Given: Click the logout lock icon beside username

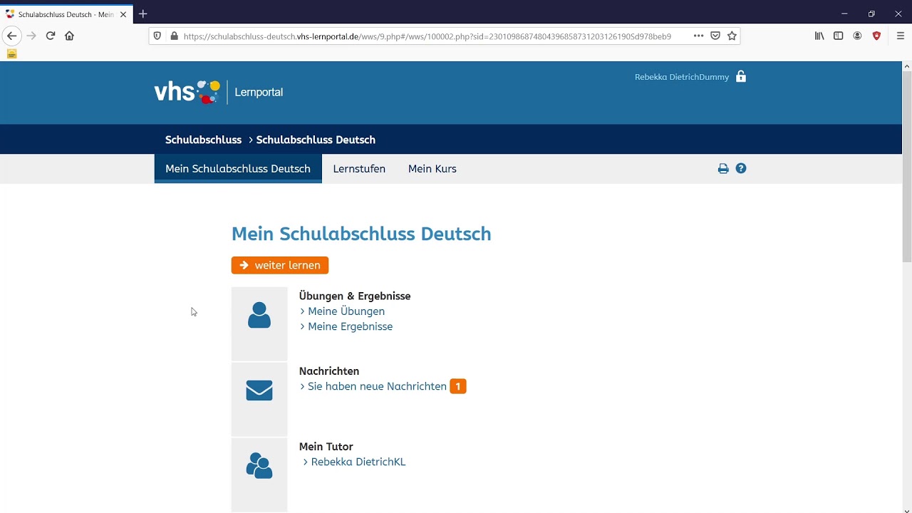Looking at the screenshot, I should pos(741,76).
